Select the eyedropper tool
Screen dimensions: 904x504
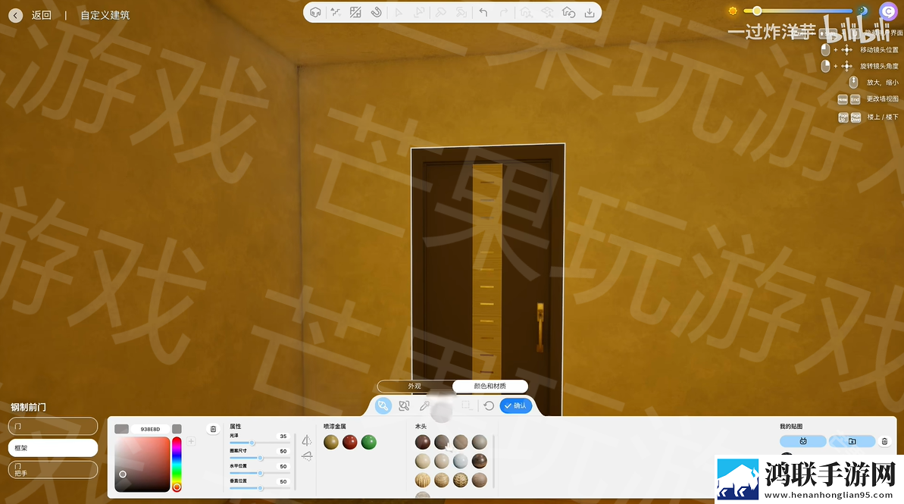(x=425, y=406)
